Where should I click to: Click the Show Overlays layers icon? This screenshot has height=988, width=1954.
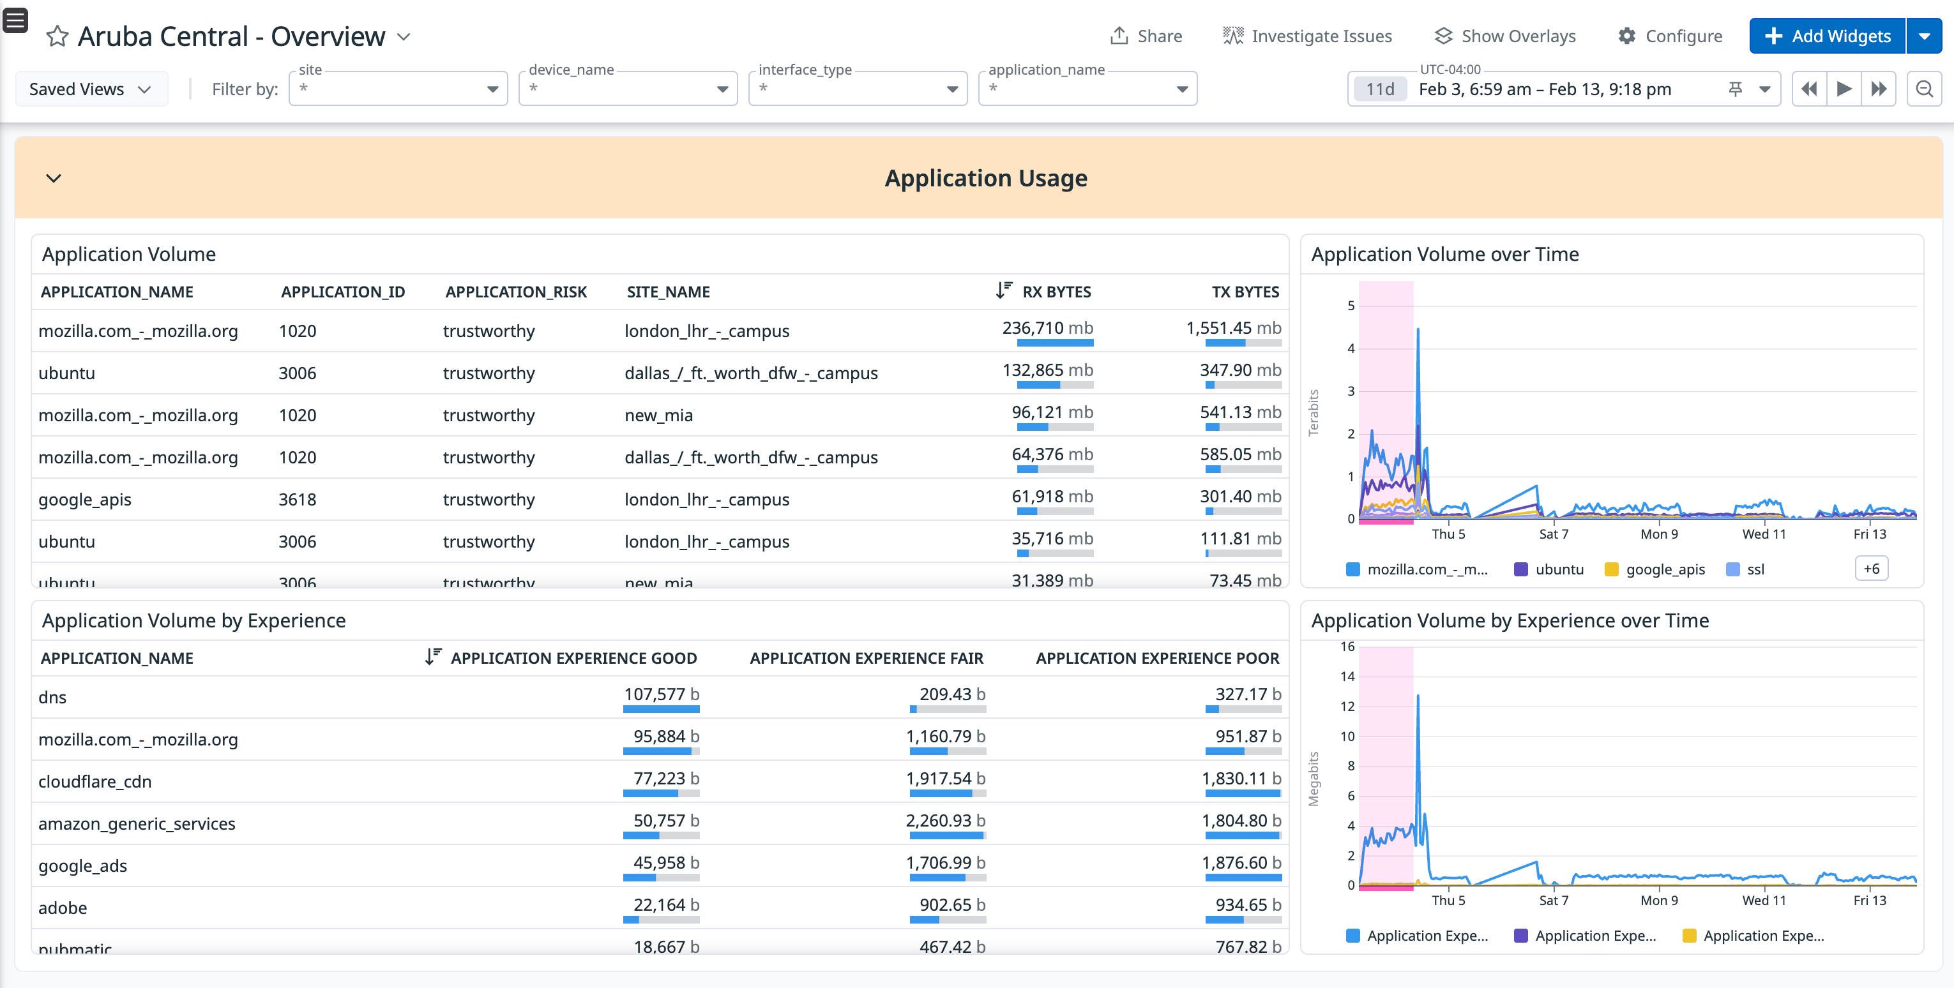(1444, 34)
